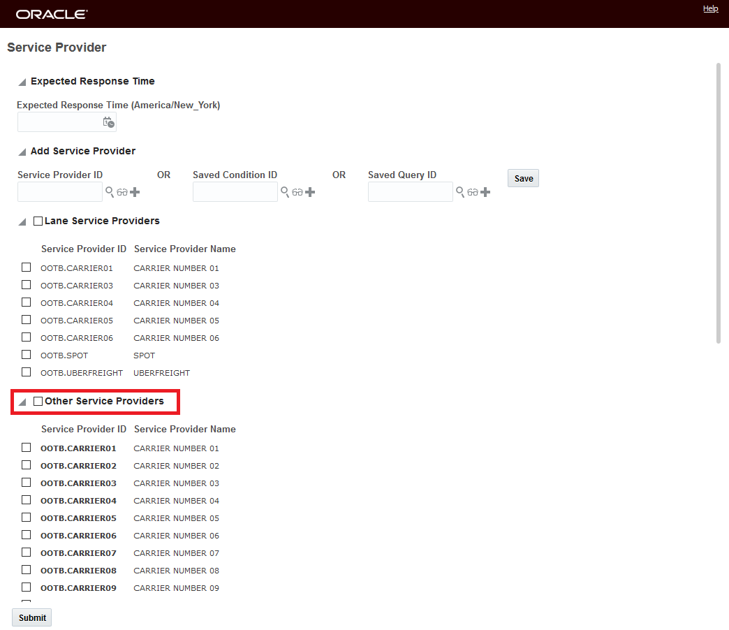This screenshot has height=630, width=729.
Task: Tick the OOTB.SPOT checkbox
Action: (x=26, y=354)
